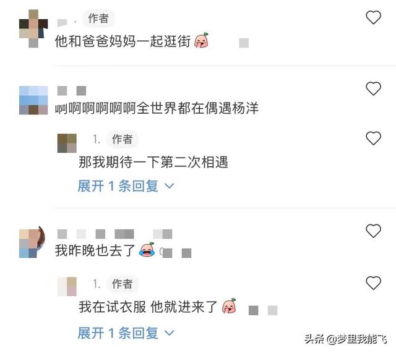396x353 pixels.
Task: Click the laughing emoji after 一起逛街
Action: pos(202,40)
